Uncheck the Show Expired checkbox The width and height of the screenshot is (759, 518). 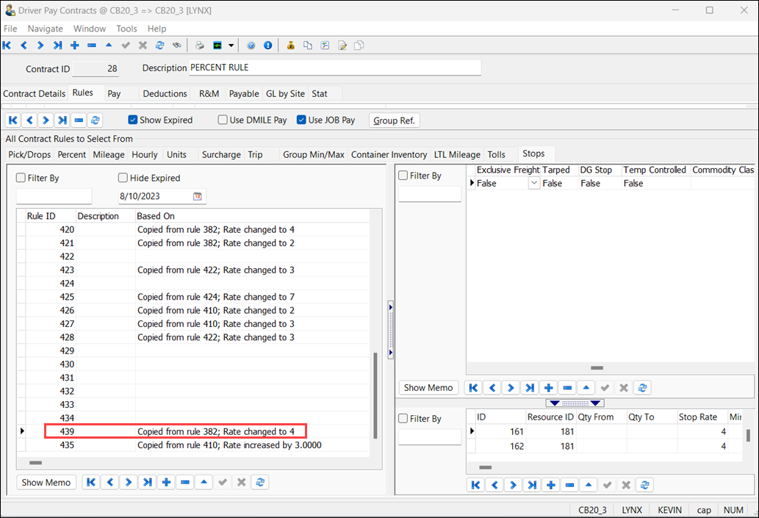(133, 120)
